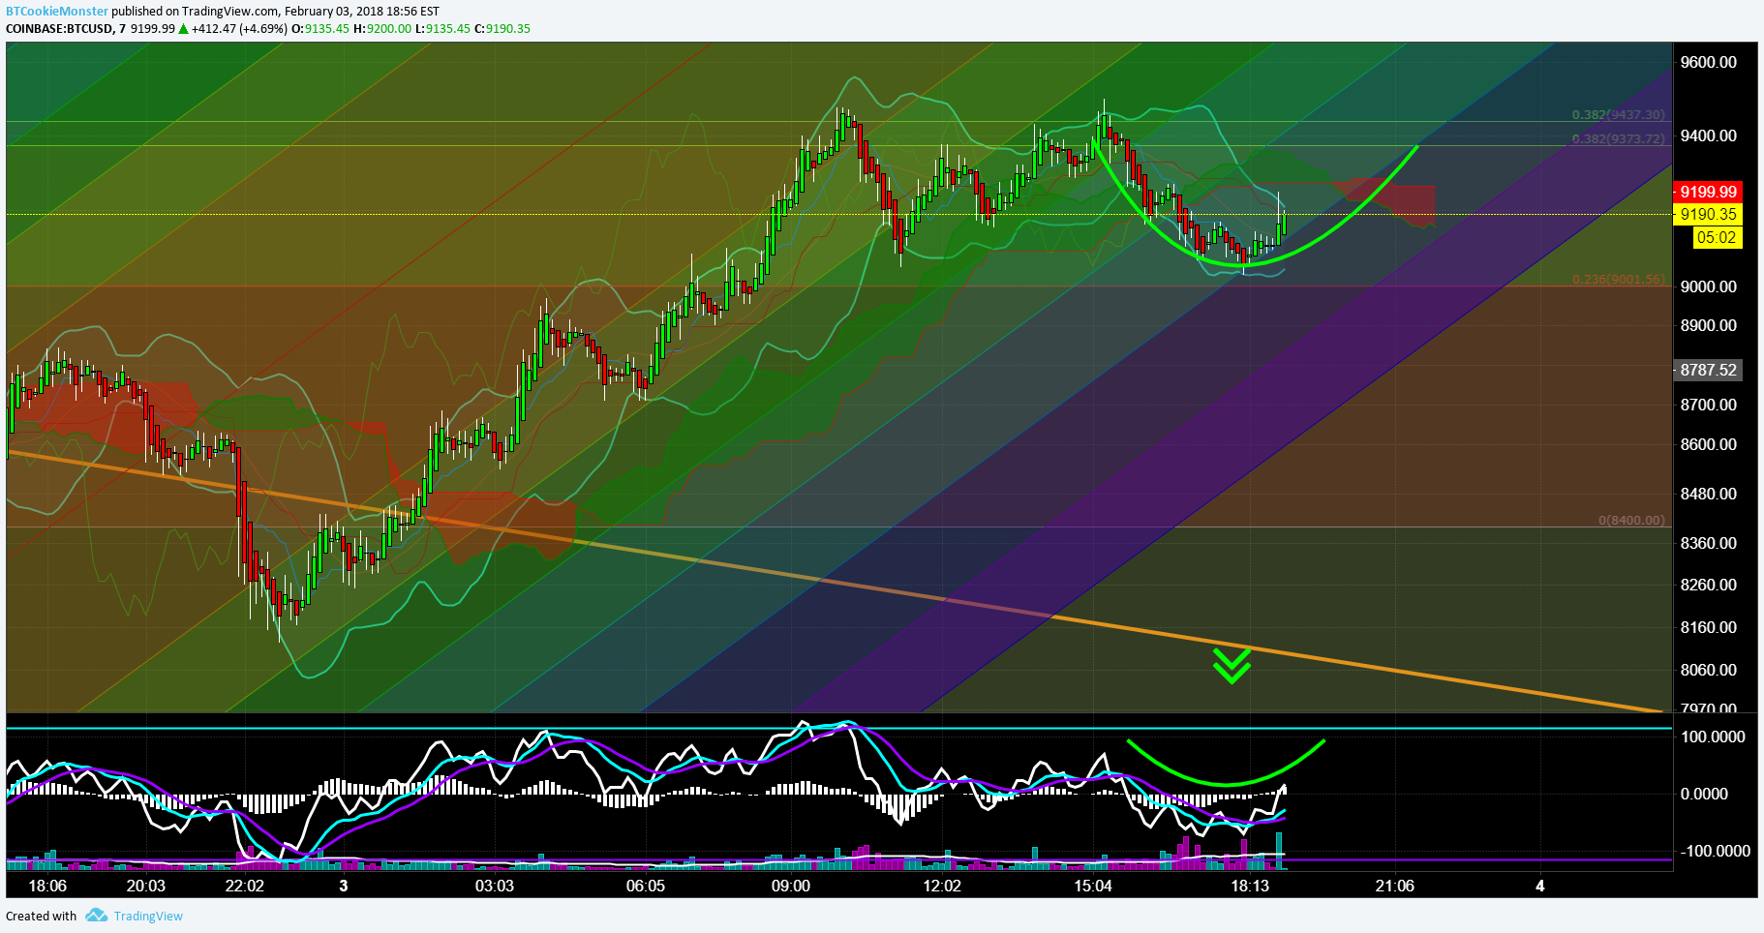
Task: Click the 100.0000 indicator axis label
Action: click(x=1713, y=737)
